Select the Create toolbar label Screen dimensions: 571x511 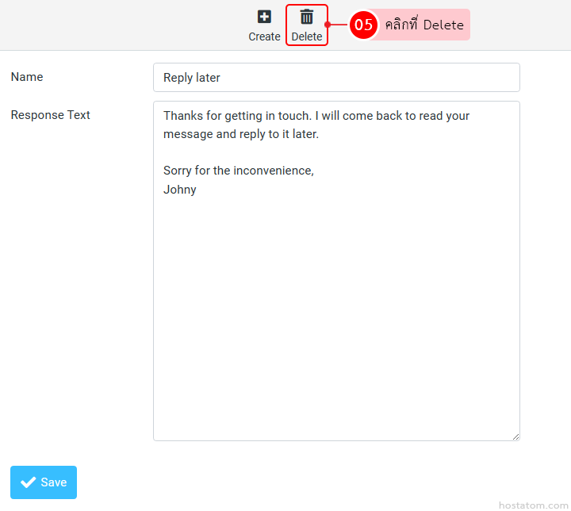click(x=264, y=36)
